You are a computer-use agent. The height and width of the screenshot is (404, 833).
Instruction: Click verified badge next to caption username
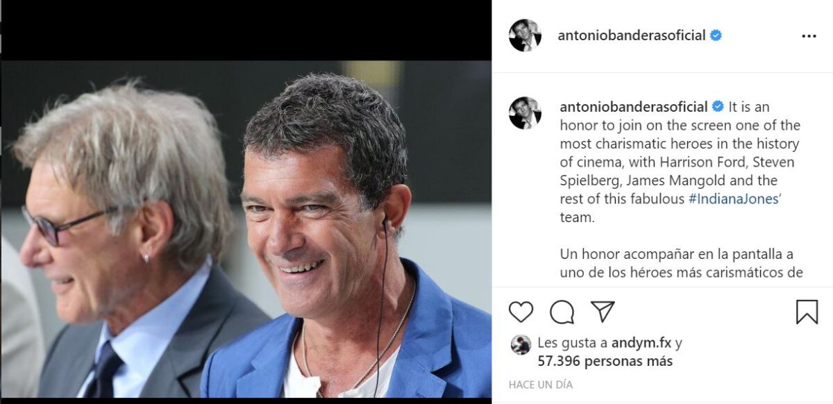click(x=718, y=107)
